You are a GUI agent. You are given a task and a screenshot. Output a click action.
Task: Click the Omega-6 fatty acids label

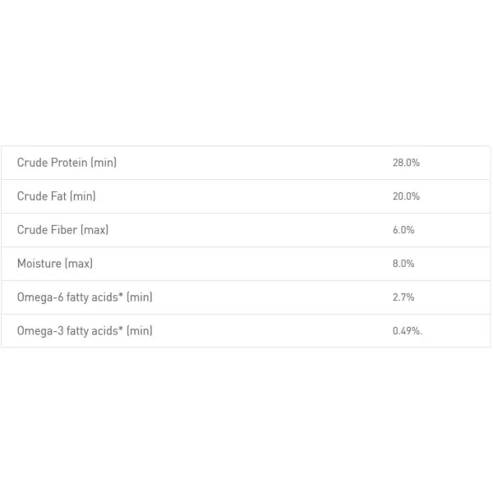pyautogui.click(x=85, y=297)
